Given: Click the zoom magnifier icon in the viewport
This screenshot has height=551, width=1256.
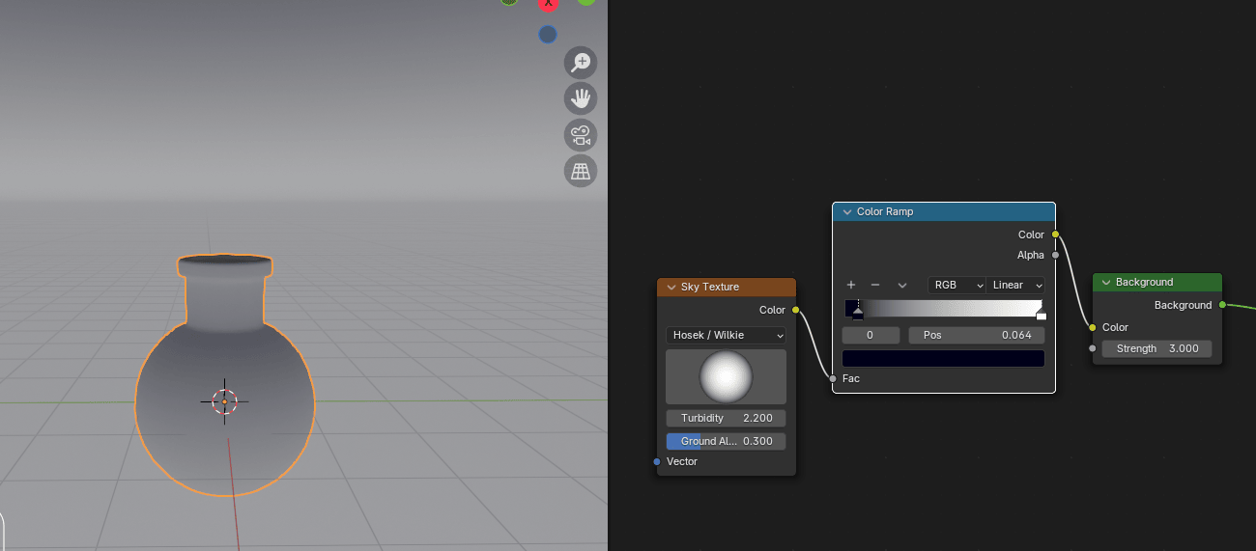Looking at the screenshot, I should click(581, 63).
